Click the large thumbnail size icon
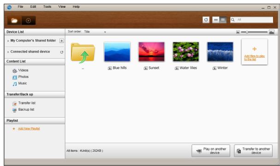280x166 pixels. (272, 32)
